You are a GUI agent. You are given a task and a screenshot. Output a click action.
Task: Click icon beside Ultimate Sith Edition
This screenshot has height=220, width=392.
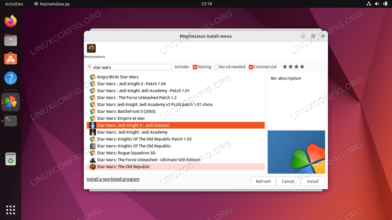tap(92, 160)
